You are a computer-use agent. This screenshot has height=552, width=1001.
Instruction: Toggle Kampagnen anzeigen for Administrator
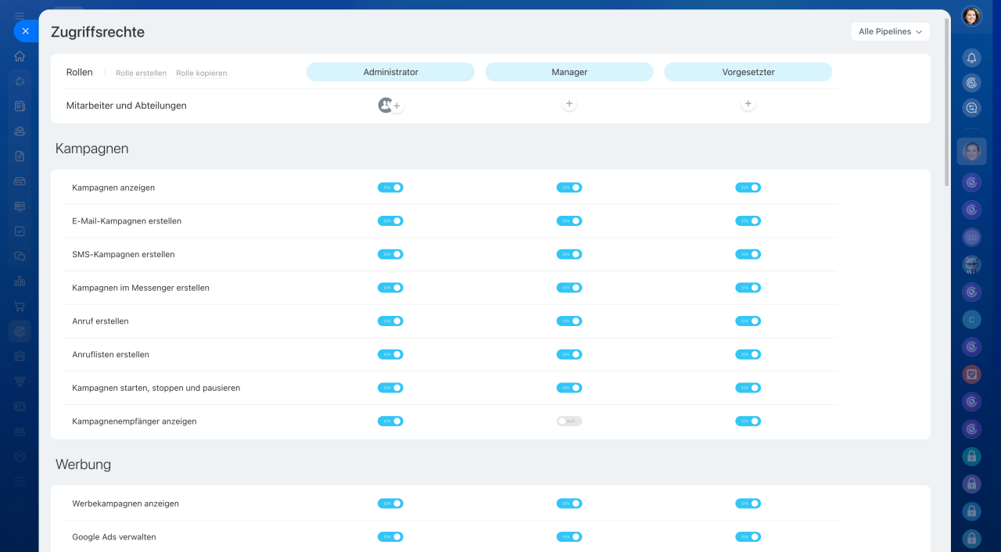tap(390, 188)
